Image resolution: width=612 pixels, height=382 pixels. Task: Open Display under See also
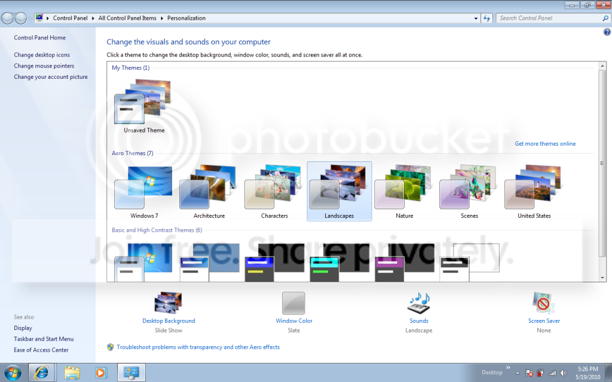pyautogui.click(x=23, y=328)
